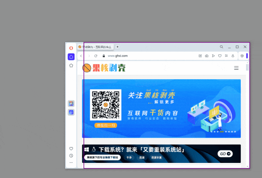The height and width of the screenshot is (178, 262).
Task: Click the WeChat QR code image
Action: point(106,105)
